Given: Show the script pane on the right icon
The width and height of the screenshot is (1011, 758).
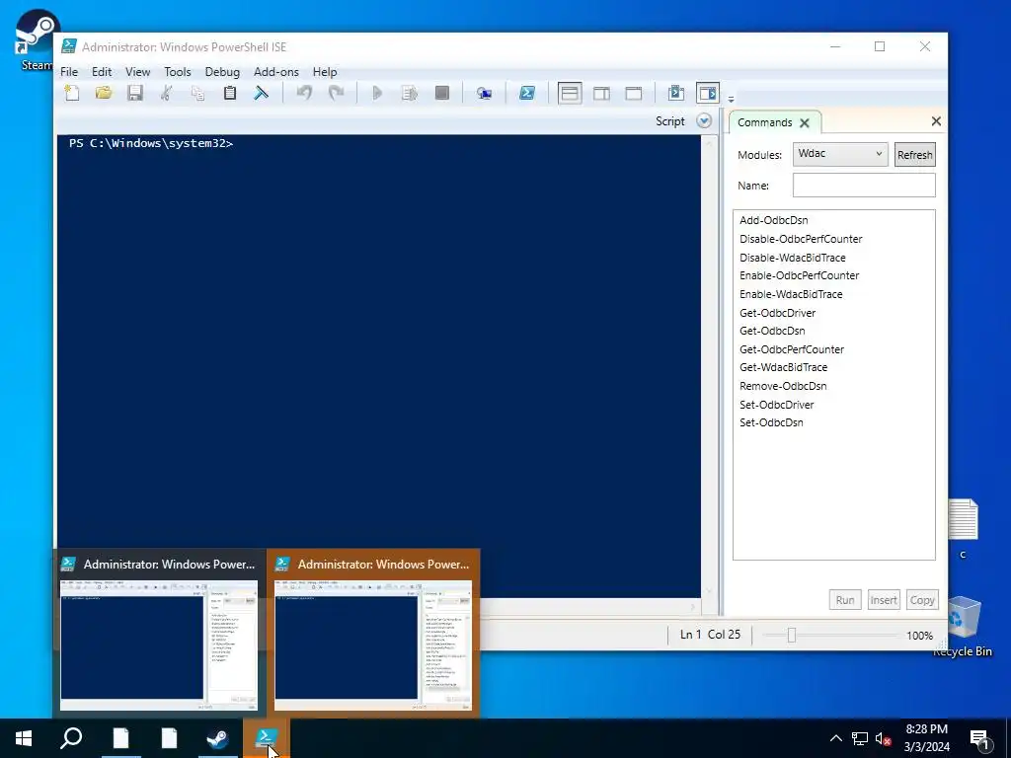Looking at the screenshot, I should (x=601, y=94).
